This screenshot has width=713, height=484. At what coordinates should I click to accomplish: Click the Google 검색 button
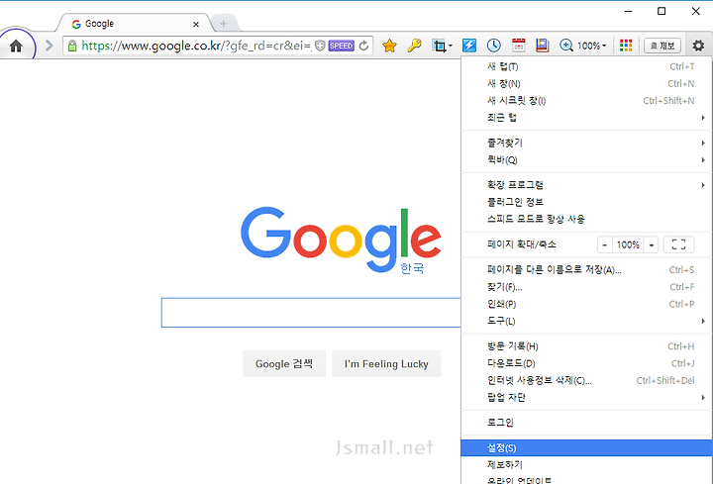[x=284, y=363]
